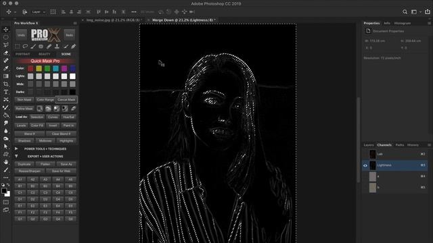Collapse Export + User Actions section
This screenshot has width=433, height=243.
[x=16, y=156]
